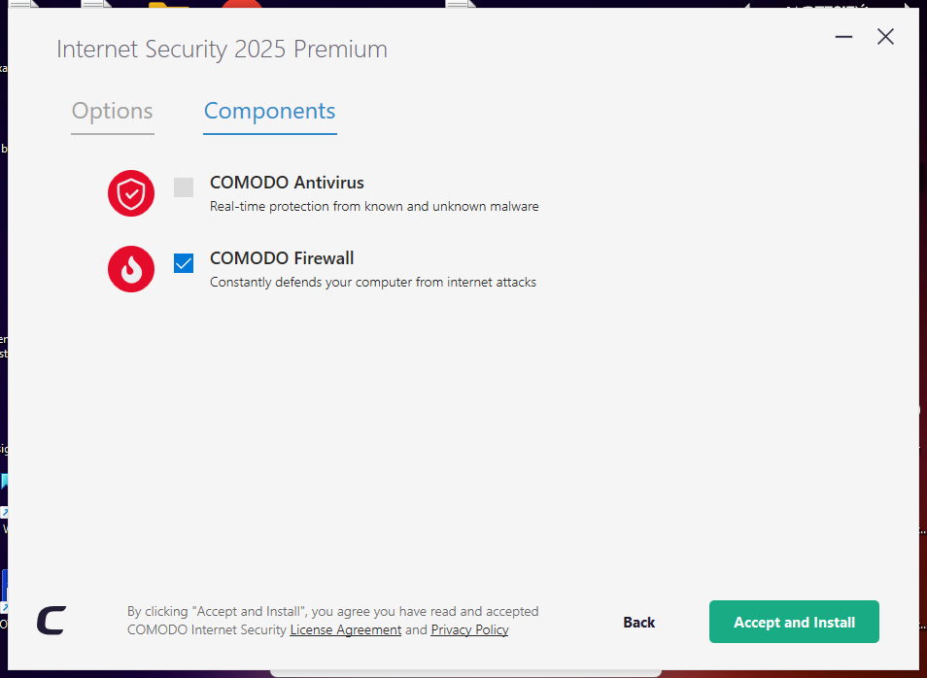
Task: Enable the COMODO Antivirus checkbox
Action: pos(184,187)
